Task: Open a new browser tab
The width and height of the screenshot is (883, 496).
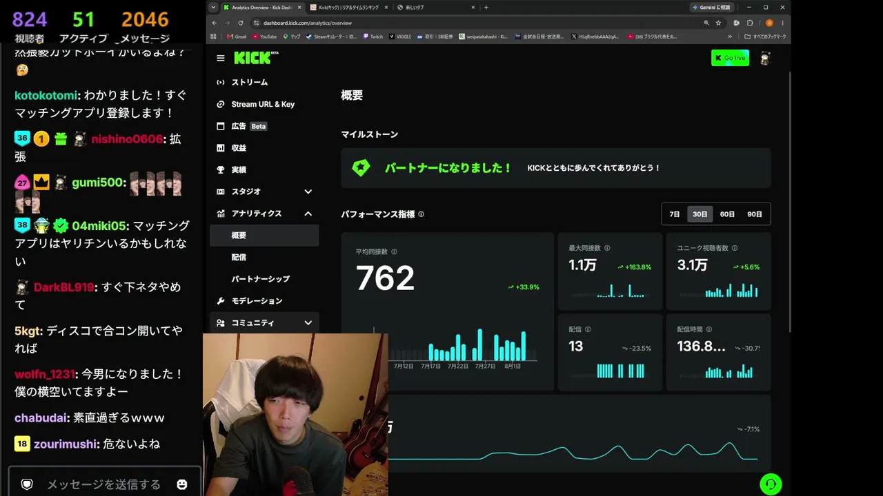Action: 486,7
